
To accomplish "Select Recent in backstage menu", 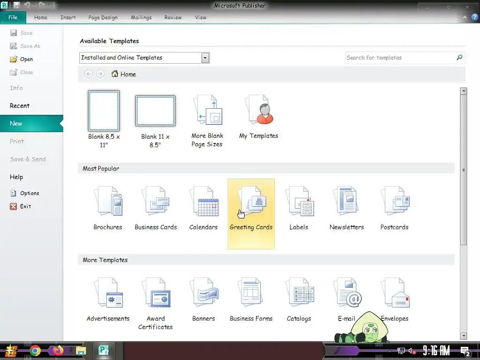I will click(x=20, y=105).
